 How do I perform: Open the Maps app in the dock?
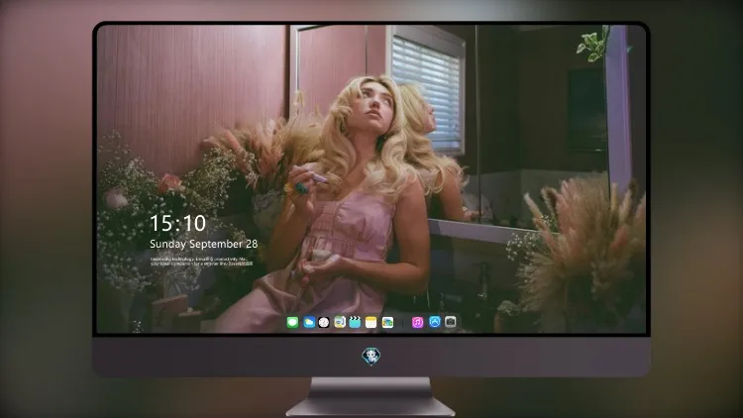click(x=340, y=322)
